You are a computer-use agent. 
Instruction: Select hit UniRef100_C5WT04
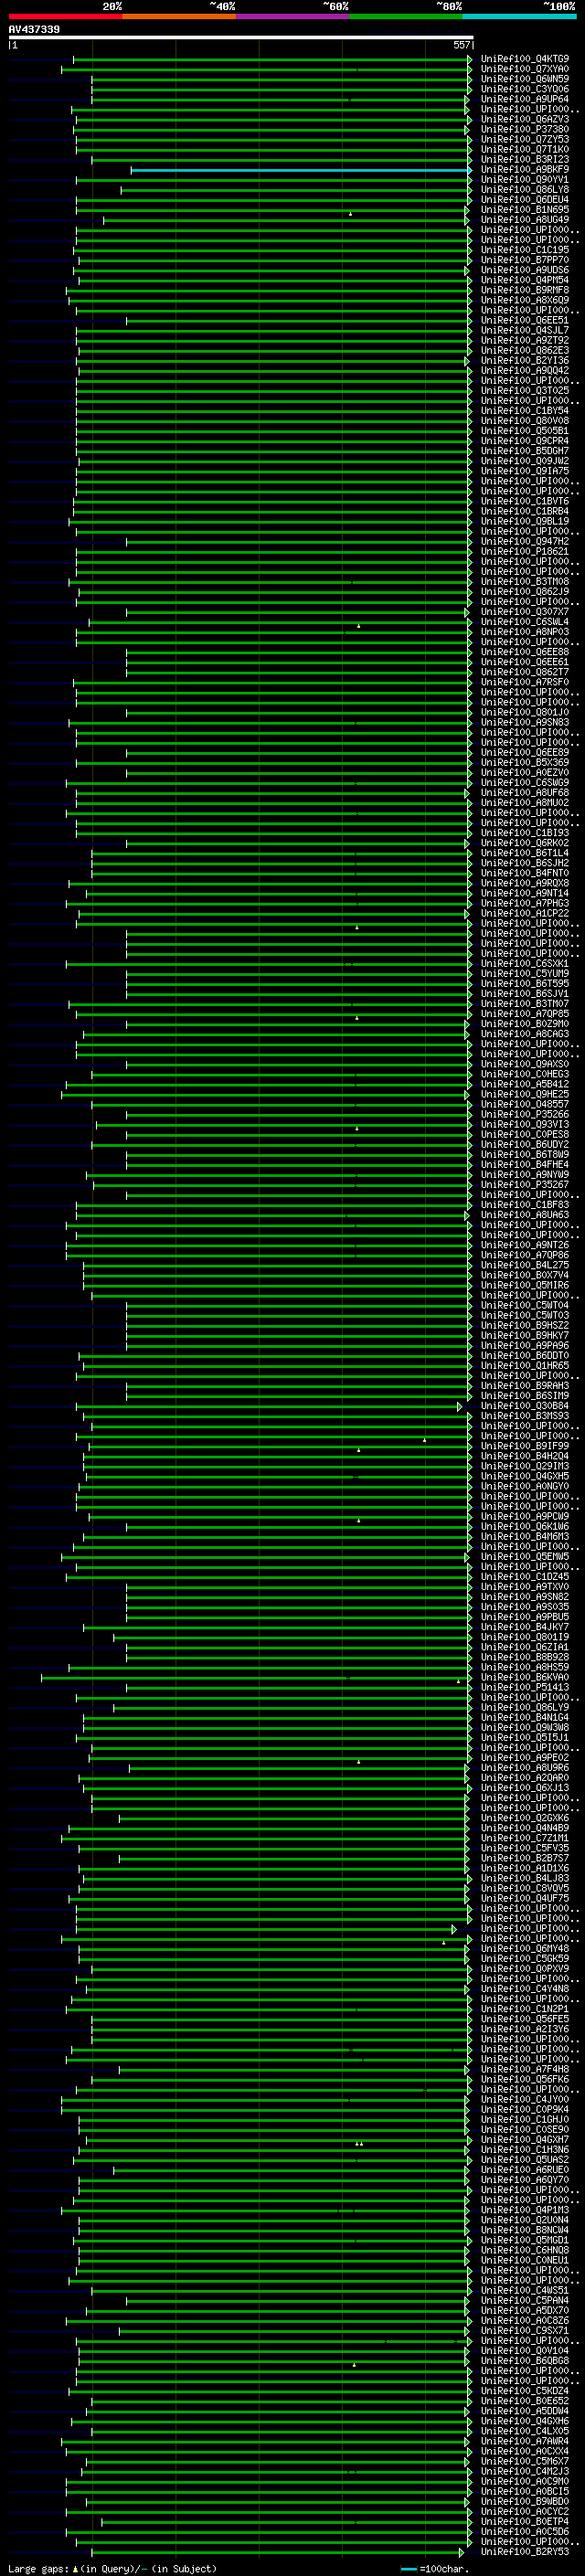(x=525, y=1305)
